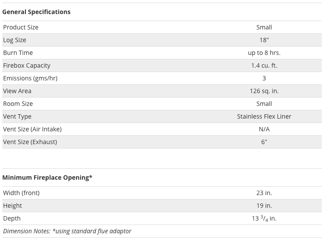This screenshot has height=239, width=324.
Task: Click the Depth 13 3/4 in. value
Action: point(264,218)
